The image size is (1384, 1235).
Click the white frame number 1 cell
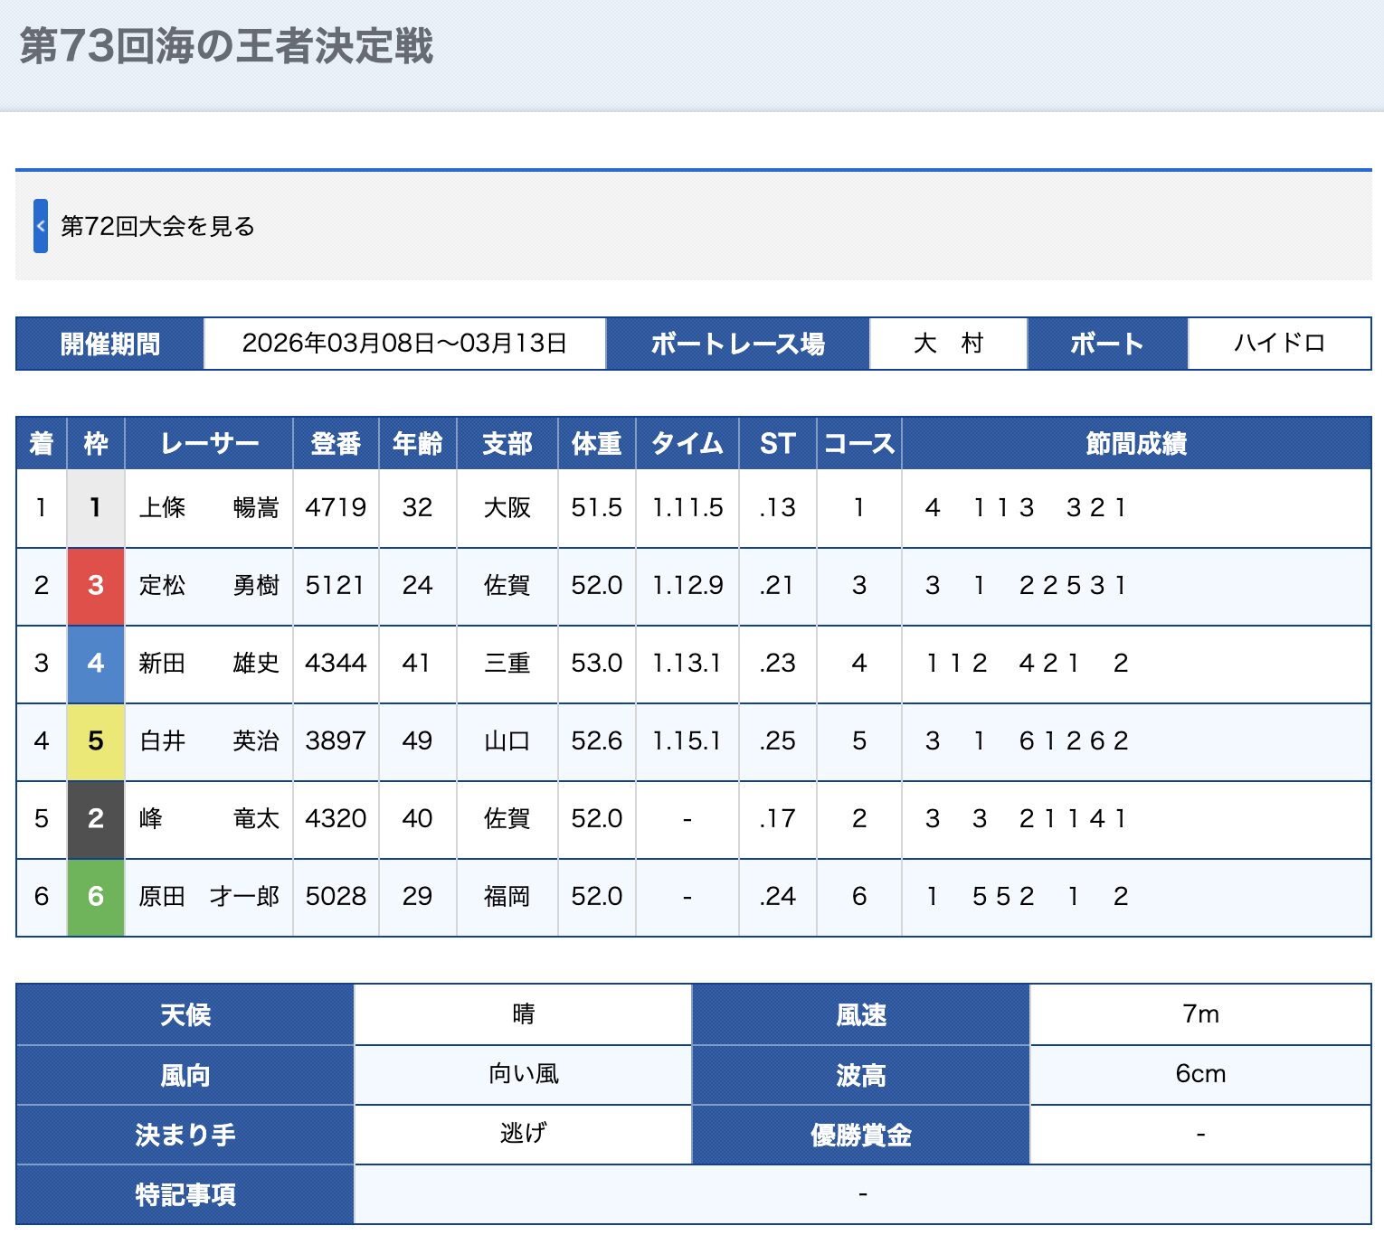(x=96, y=508)
